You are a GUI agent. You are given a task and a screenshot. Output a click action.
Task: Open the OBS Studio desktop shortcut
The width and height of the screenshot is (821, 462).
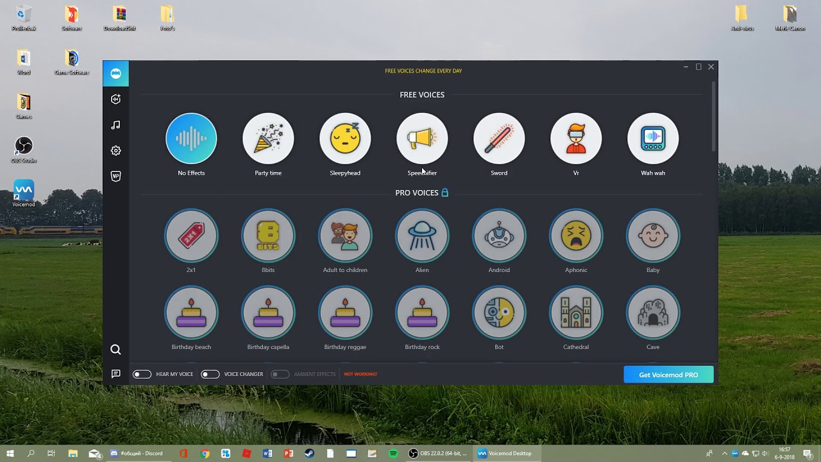click(24, 150)
